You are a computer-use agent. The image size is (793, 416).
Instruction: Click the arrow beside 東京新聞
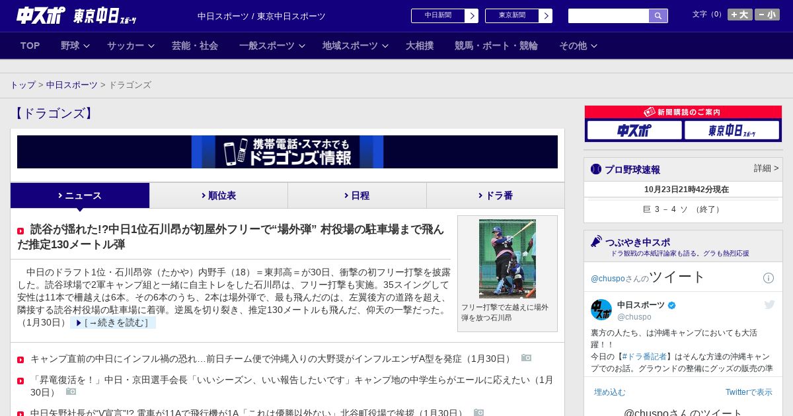[x=546, y=16]
